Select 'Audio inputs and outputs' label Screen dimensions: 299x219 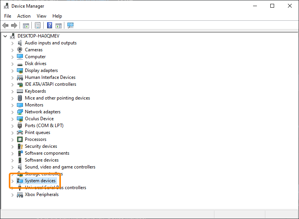(x=51, y=43)
